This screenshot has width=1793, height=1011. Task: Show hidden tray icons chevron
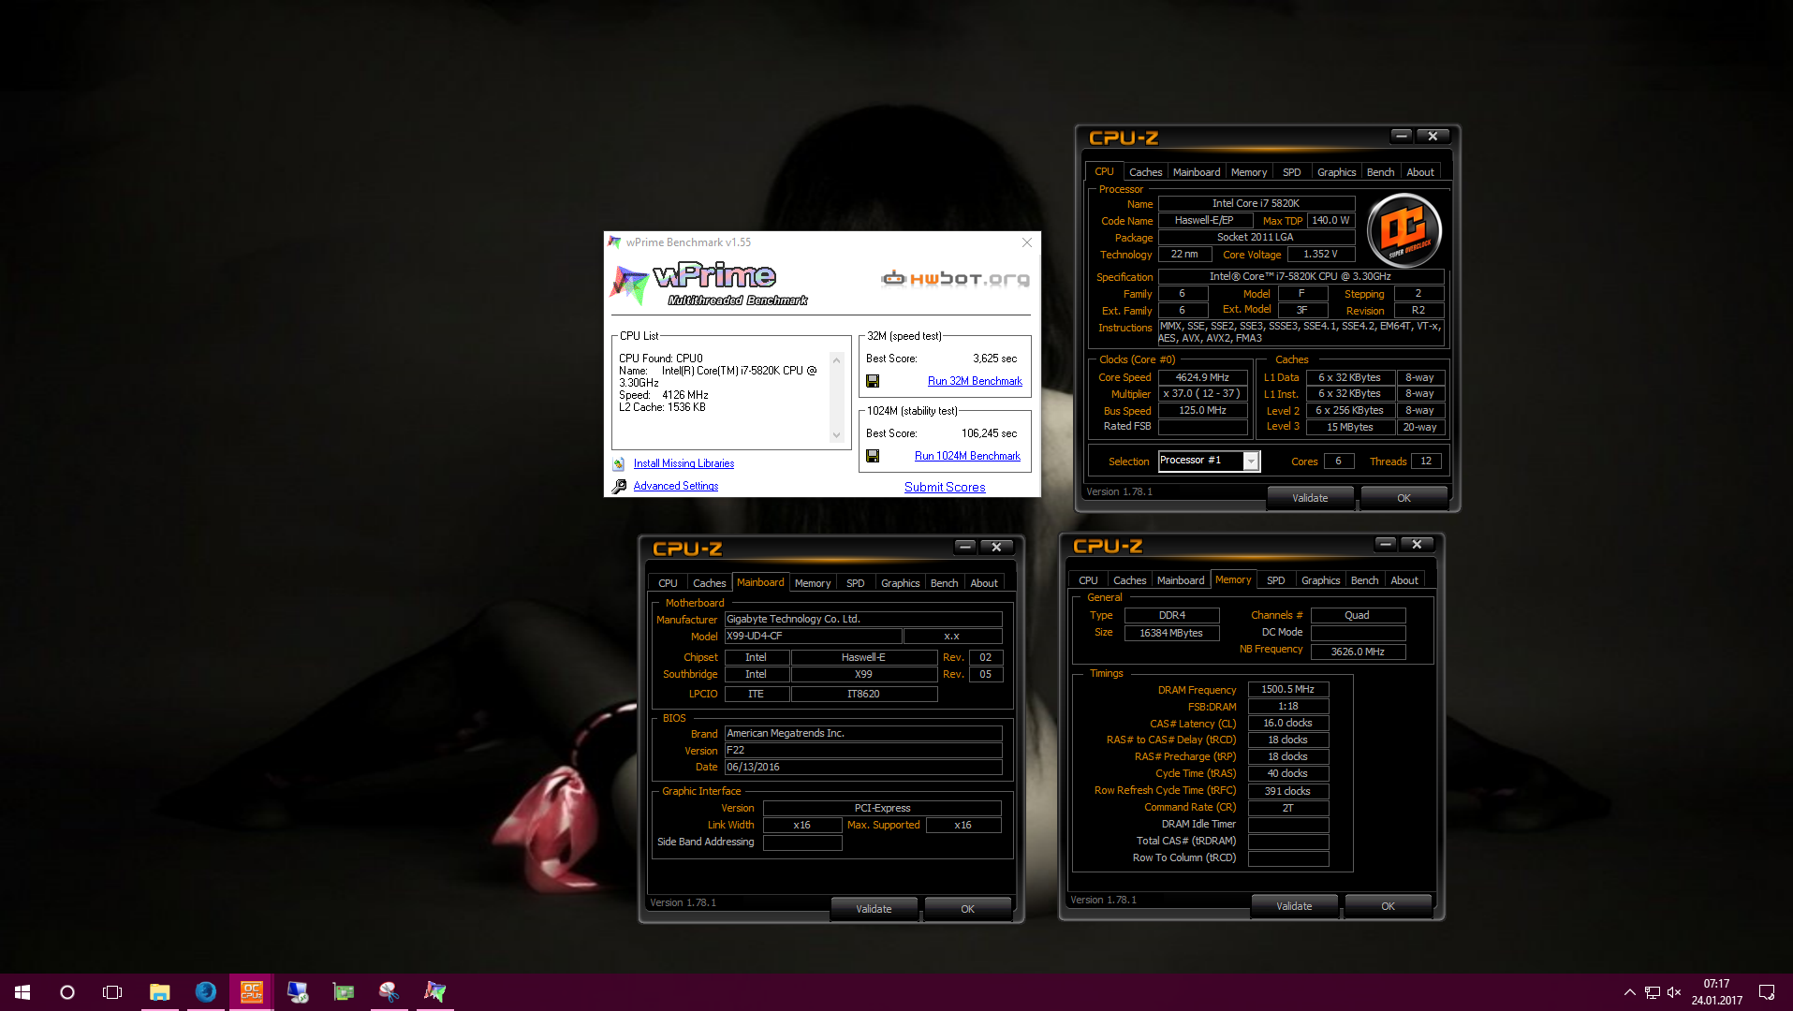point(1629,992)
